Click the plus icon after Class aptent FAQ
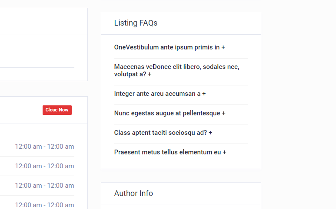The width and height of the screenshot is (336, 209). (x=210, y=133)
